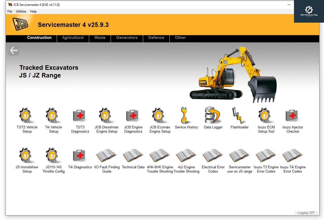Click the Logging: OFF status indicator
The image size is (324, 220).
[306, 213]
